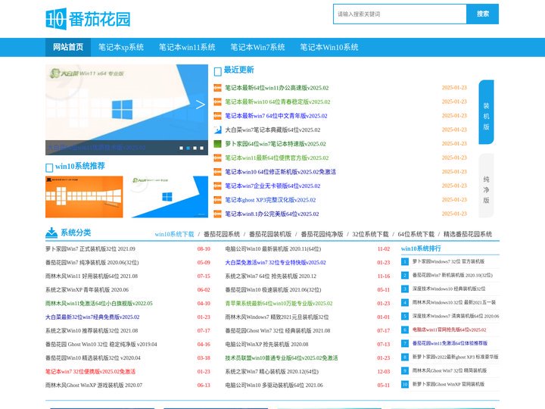545x409 pixels.
Task: Open the 64位系统下载 category link
Action: click(416, 234)
